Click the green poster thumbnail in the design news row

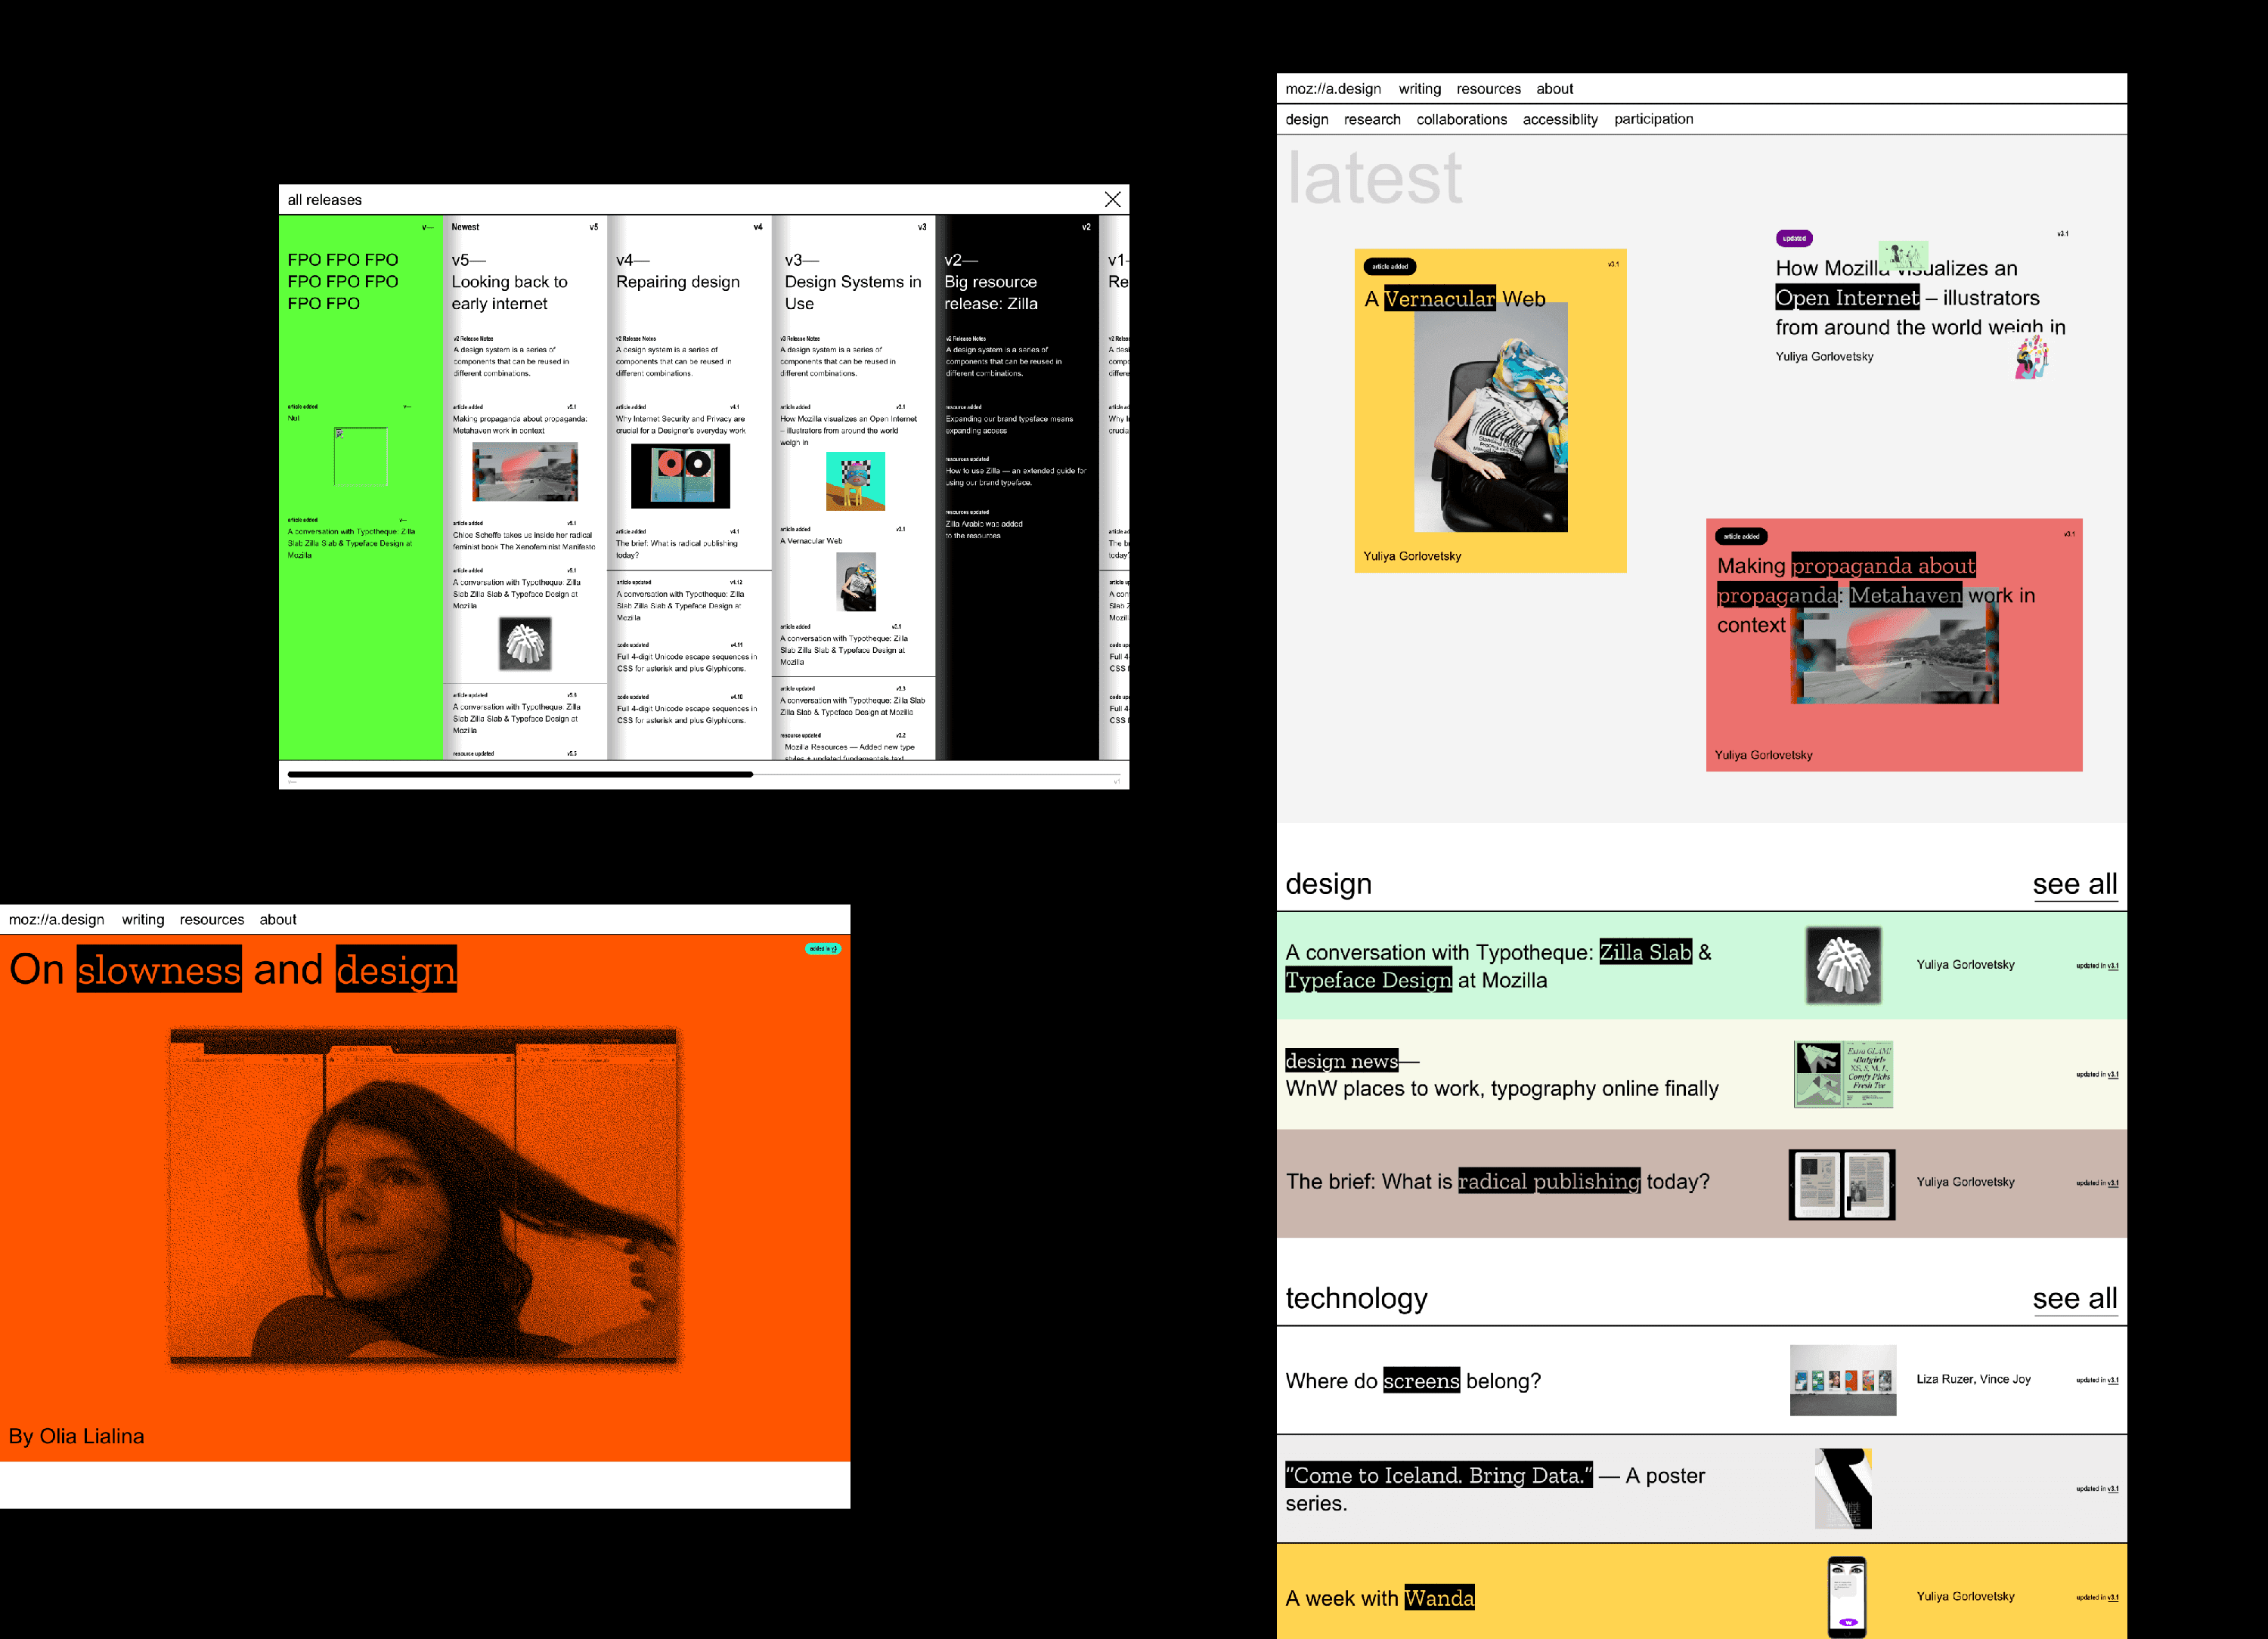(x=1843, y=1075)
